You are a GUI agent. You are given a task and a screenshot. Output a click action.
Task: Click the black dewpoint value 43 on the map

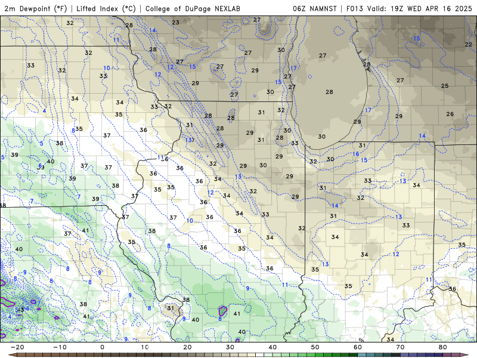[20, 310]
